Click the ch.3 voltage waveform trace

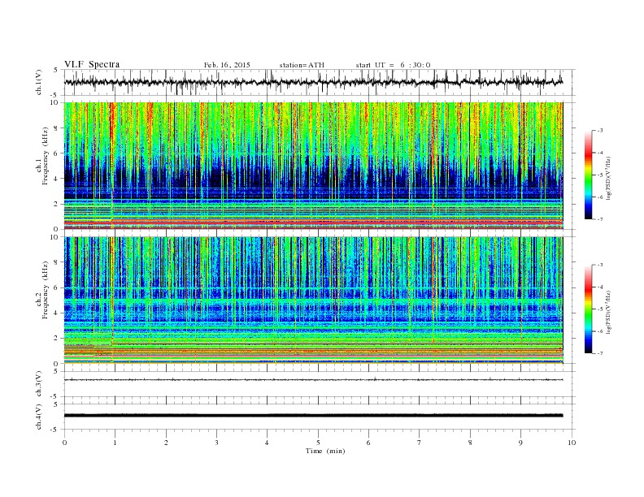pos(313,380)
